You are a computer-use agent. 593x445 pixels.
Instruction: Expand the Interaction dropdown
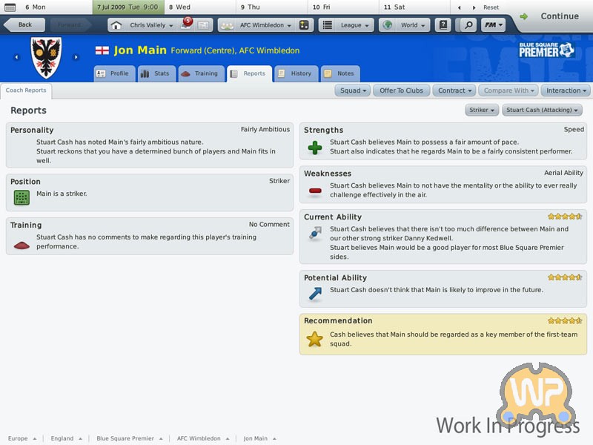566,90
